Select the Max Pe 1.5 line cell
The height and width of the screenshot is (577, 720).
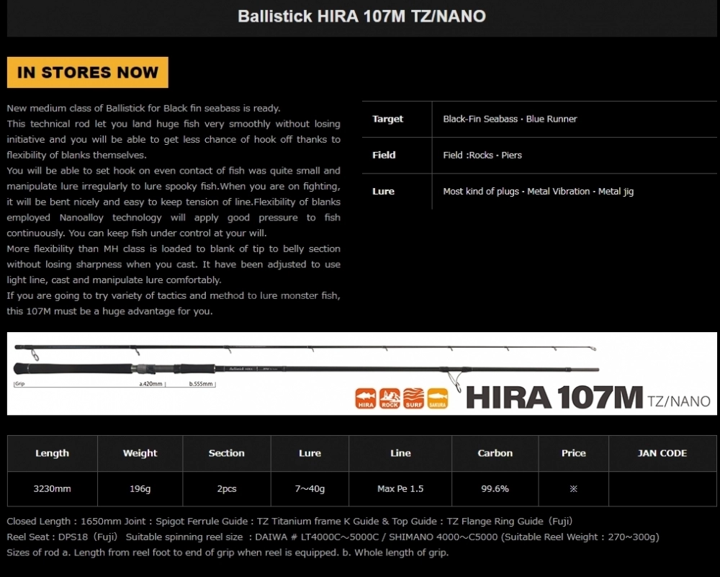click(400, 489)
